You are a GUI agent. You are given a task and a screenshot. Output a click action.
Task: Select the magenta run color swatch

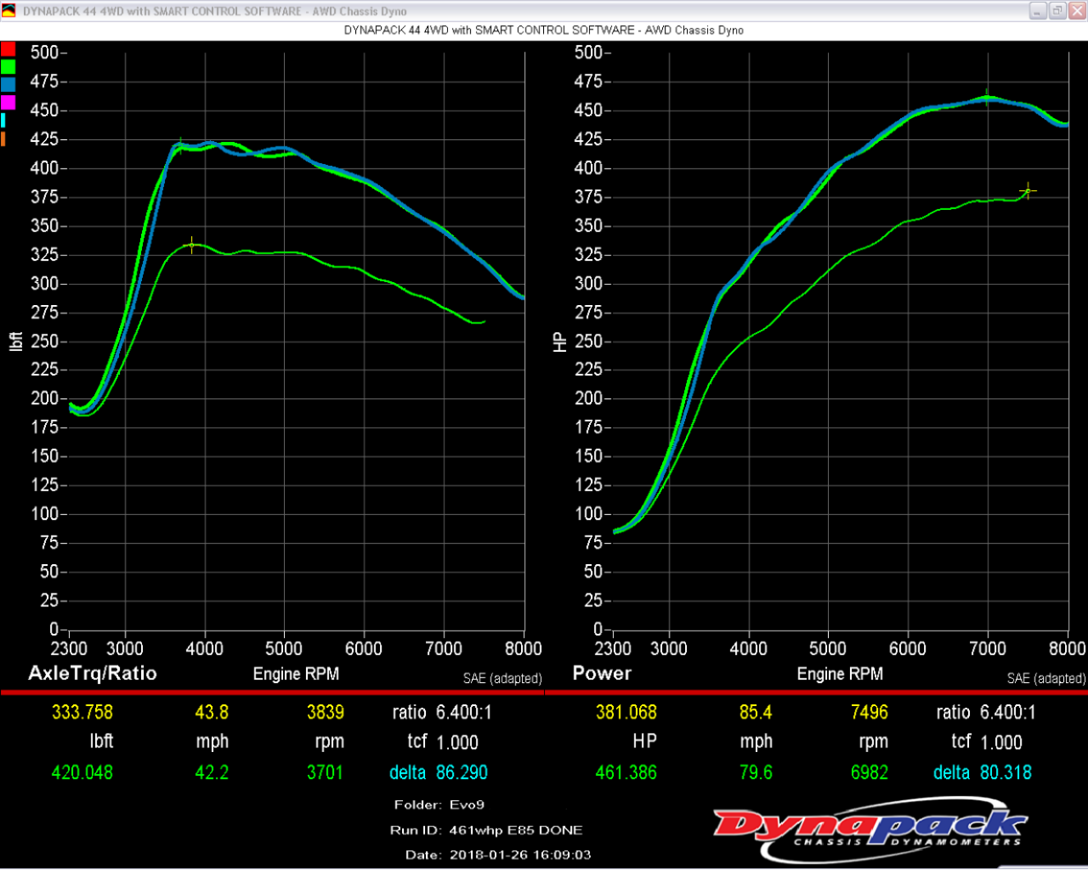pos(8,102)
